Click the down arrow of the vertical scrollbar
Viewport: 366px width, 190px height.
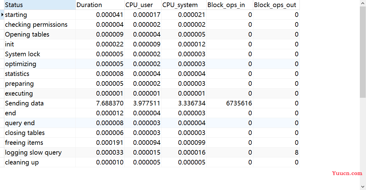click(x=363, y=187)
